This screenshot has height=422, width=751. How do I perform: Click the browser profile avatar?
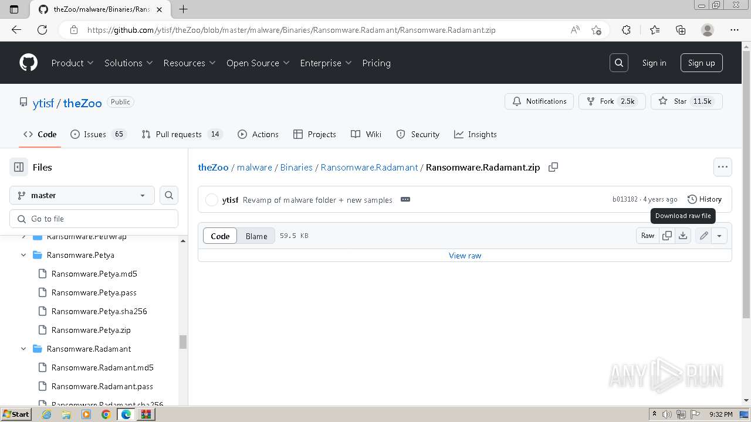(x=708, y=30)
